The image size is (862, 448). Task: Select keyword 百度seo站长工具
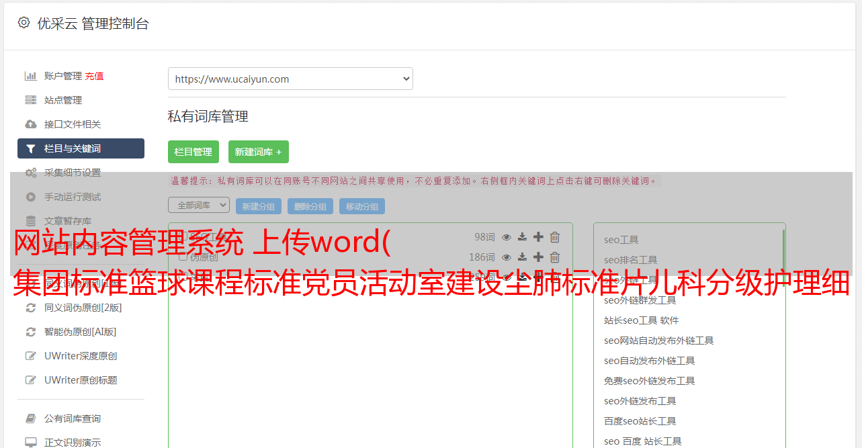[640, 421]
